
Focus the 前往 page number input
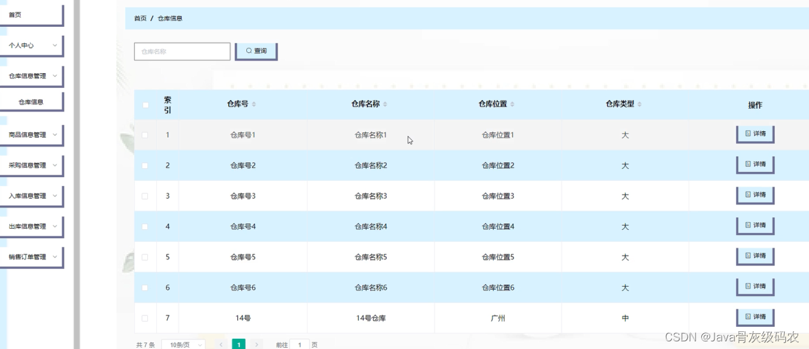coord(300,345)
